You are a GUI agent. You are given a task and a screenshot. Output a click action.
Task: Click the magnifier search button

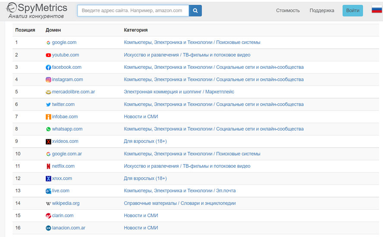195,10
